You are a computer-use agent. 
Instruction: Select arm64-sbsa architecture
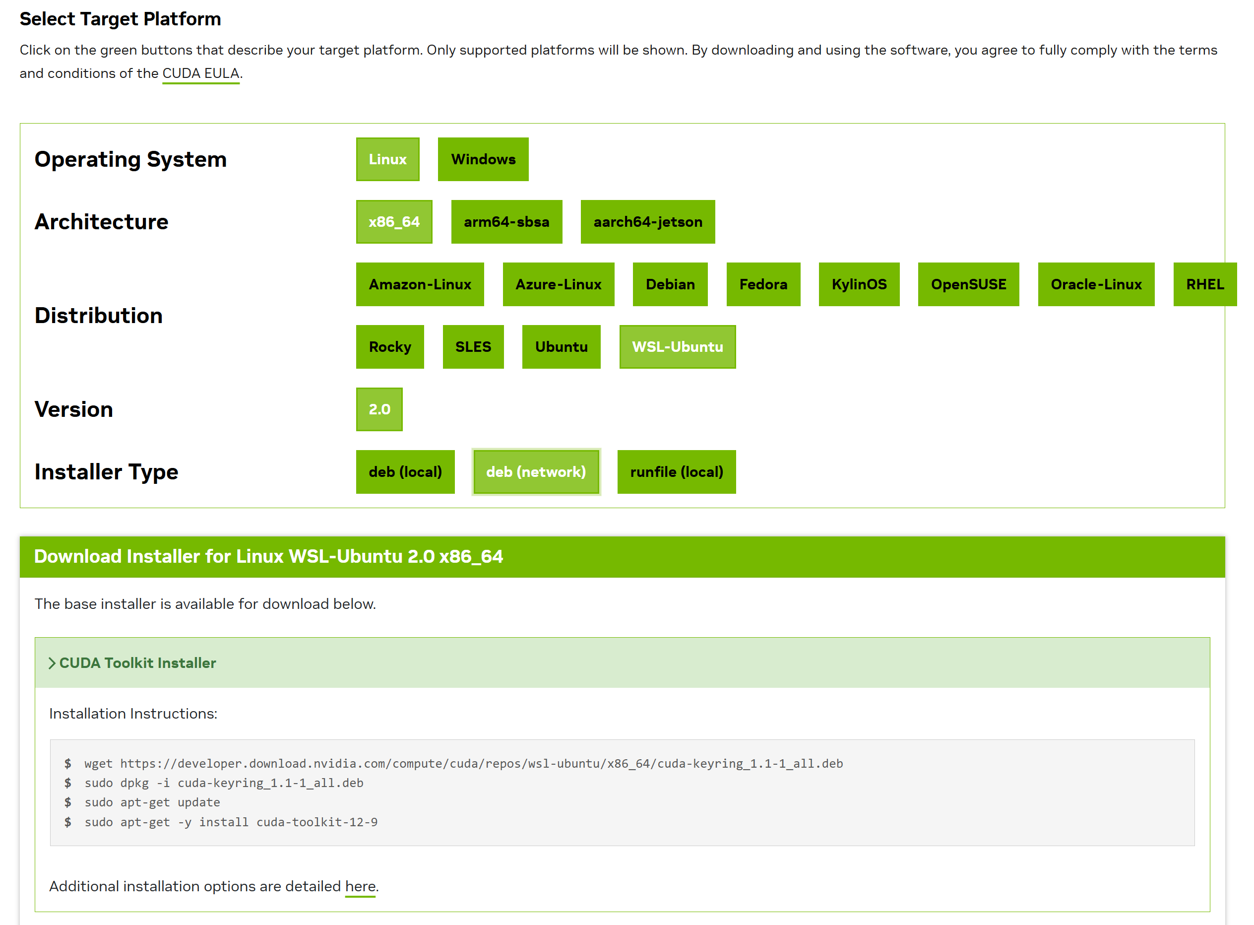[x=506, y=222]
